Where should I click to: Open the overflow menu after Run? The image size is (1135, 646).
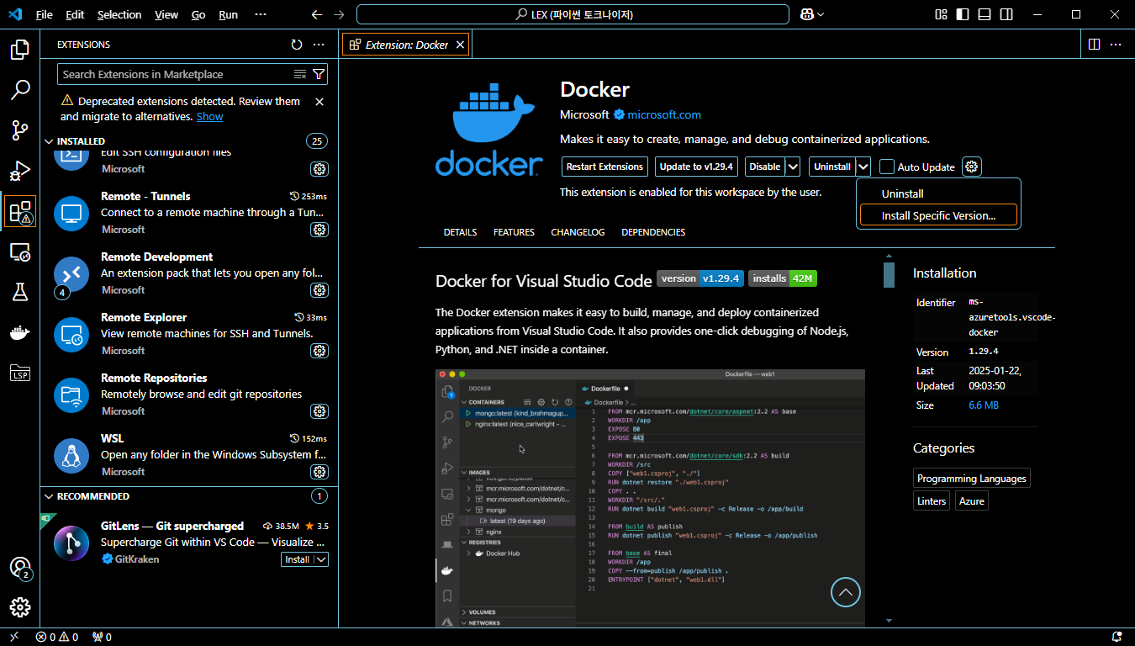click(261, 14)
